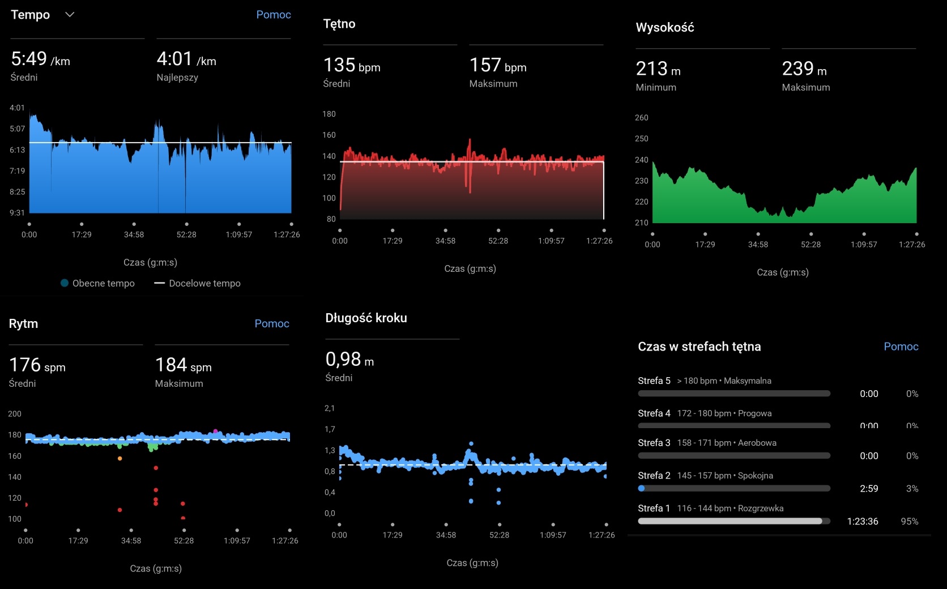Click the 157 bpm maximum heart rate

coord(497,66)
